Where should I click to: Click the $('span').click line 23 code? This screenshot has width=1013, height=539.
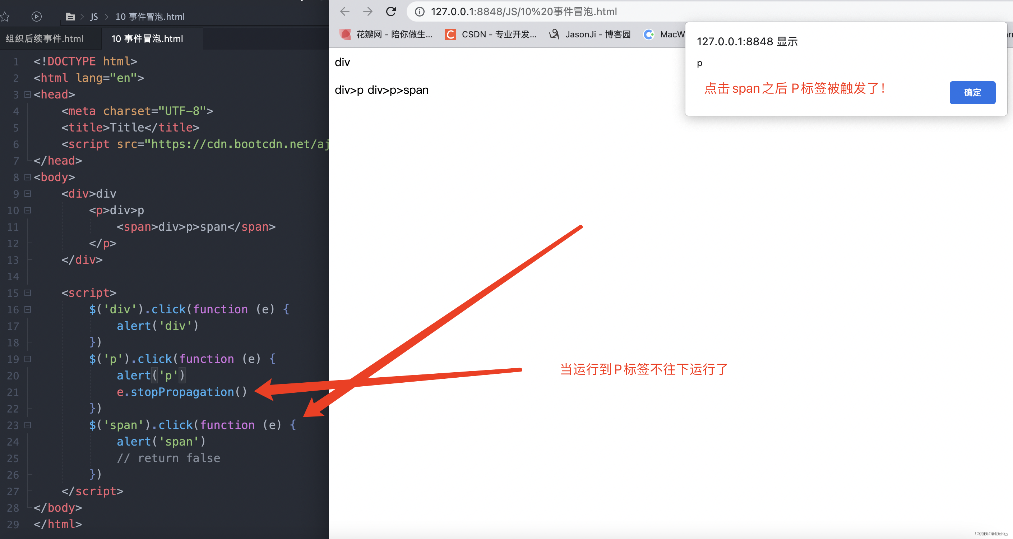(193, 425)
